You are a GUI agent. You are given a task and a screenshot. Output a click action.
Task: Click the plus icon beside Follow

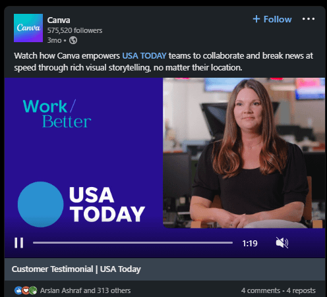(x=256, y=19)
